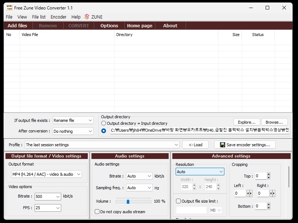Screen dimensions: 298x223
Task: Click Add files in toolbar
Action: click(17, 25)
